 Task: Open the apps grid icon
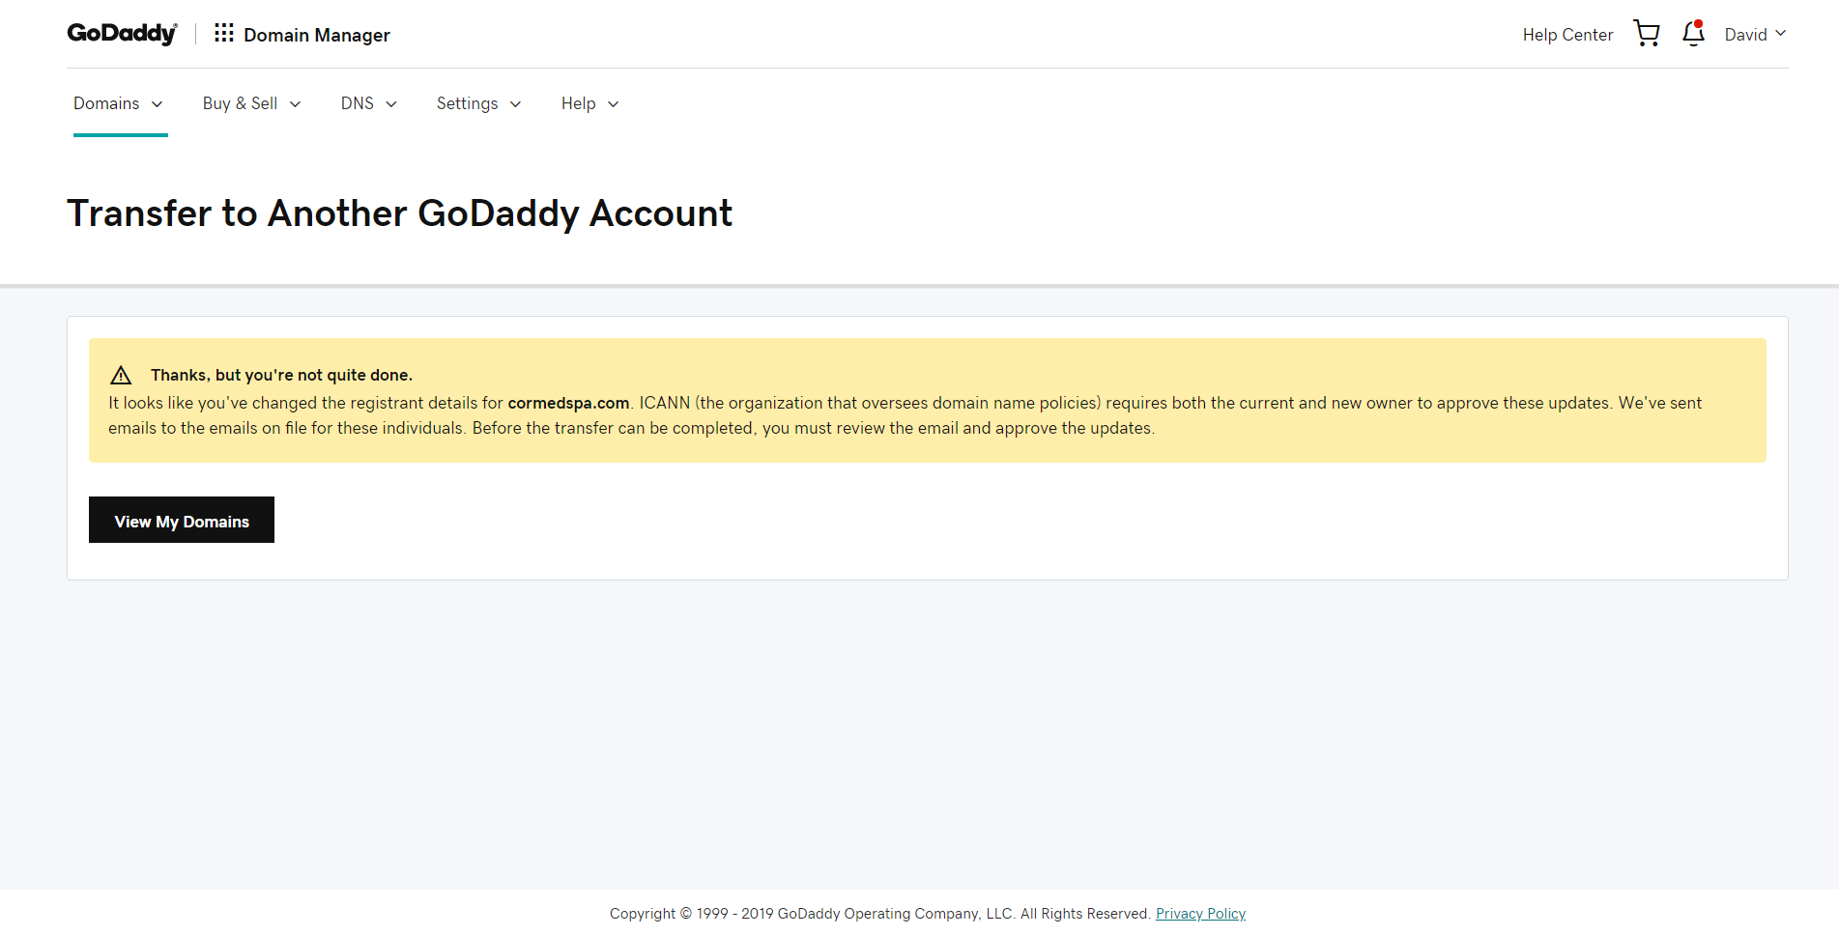point(224,34)
